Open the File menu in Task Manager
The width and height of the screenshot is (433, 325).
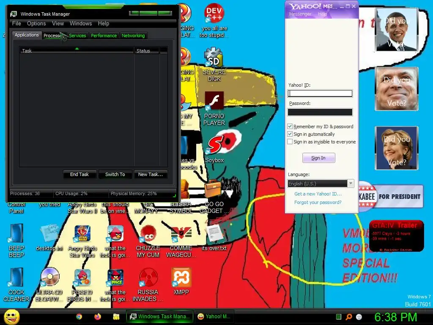click(x=16, y=24)
